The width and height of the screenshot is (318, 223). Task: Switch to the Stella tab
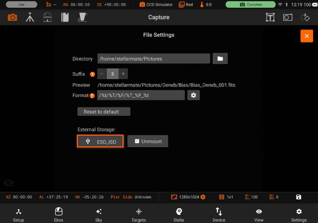point(179,215)
